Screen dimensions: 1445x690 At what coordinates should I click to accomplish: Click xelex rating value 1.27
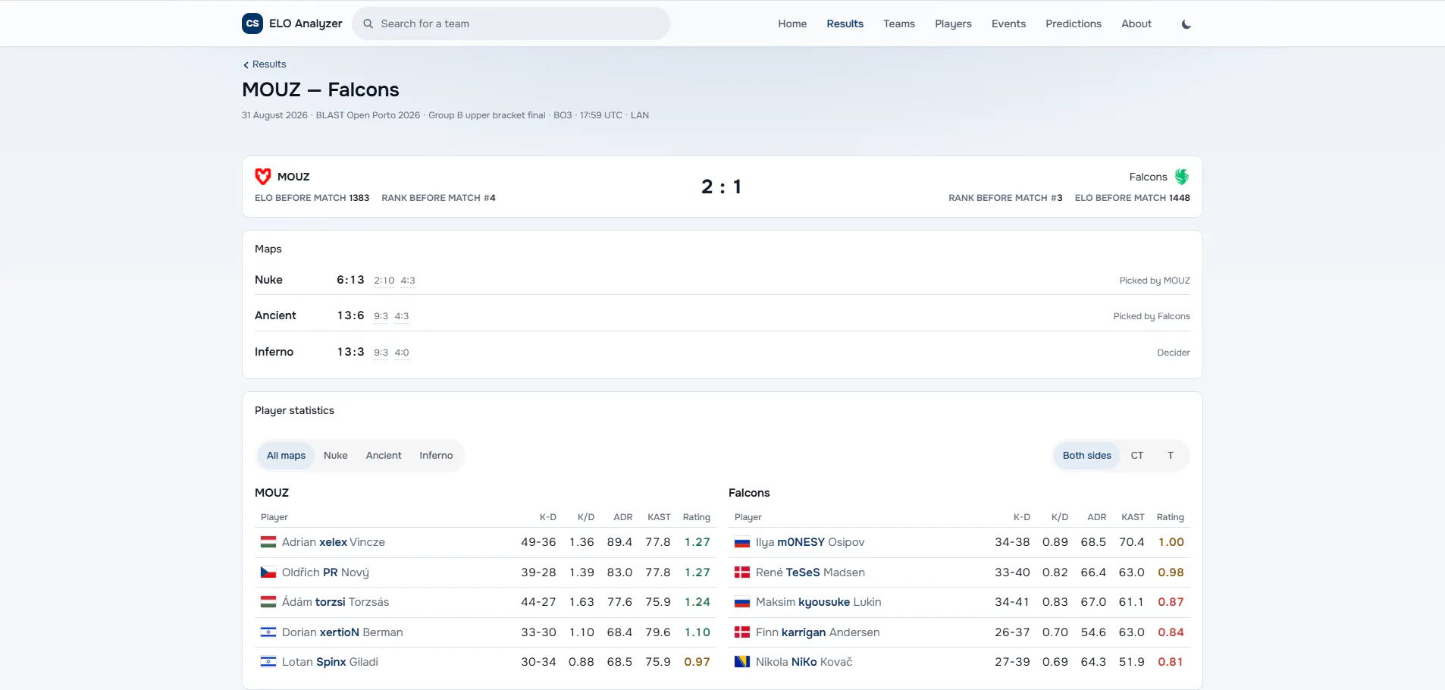(697, 542)
